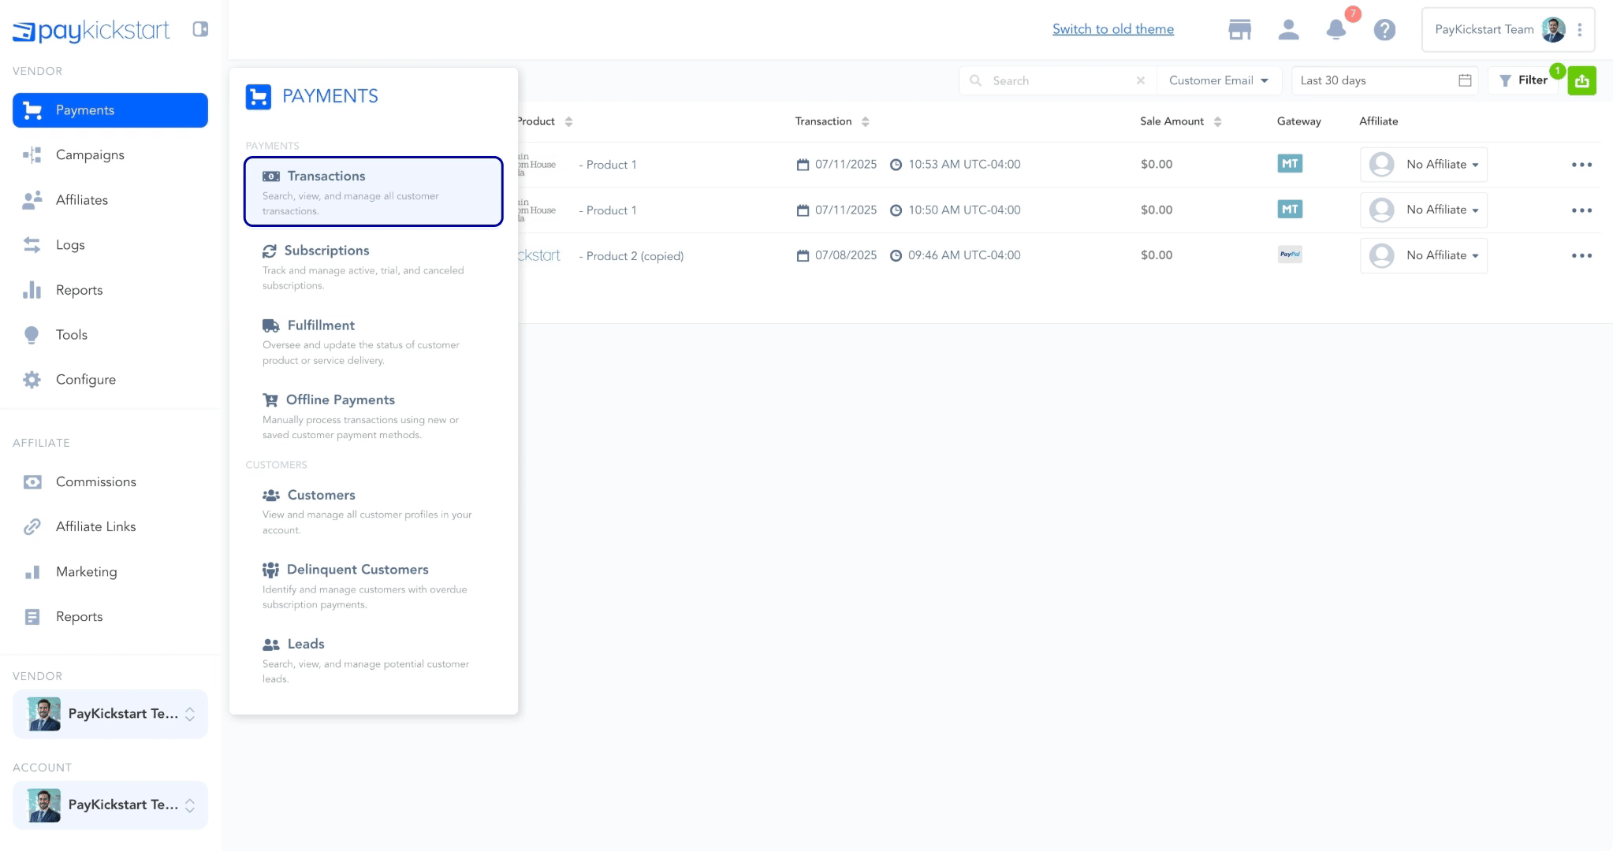View notifications via the bell icon
The height and width of the screenshot is (851, 1613).
click(x=1336, y=30)
